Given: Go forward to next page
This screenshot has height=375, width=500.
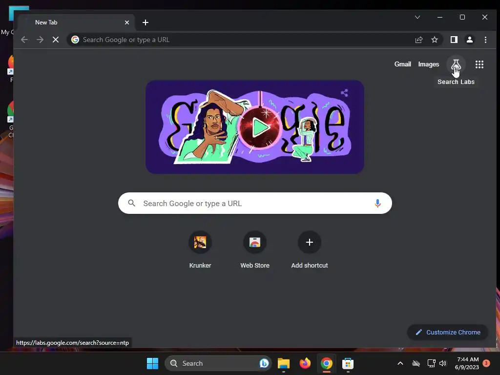Looking at the screenshot, I should click(x=40, y=40).
